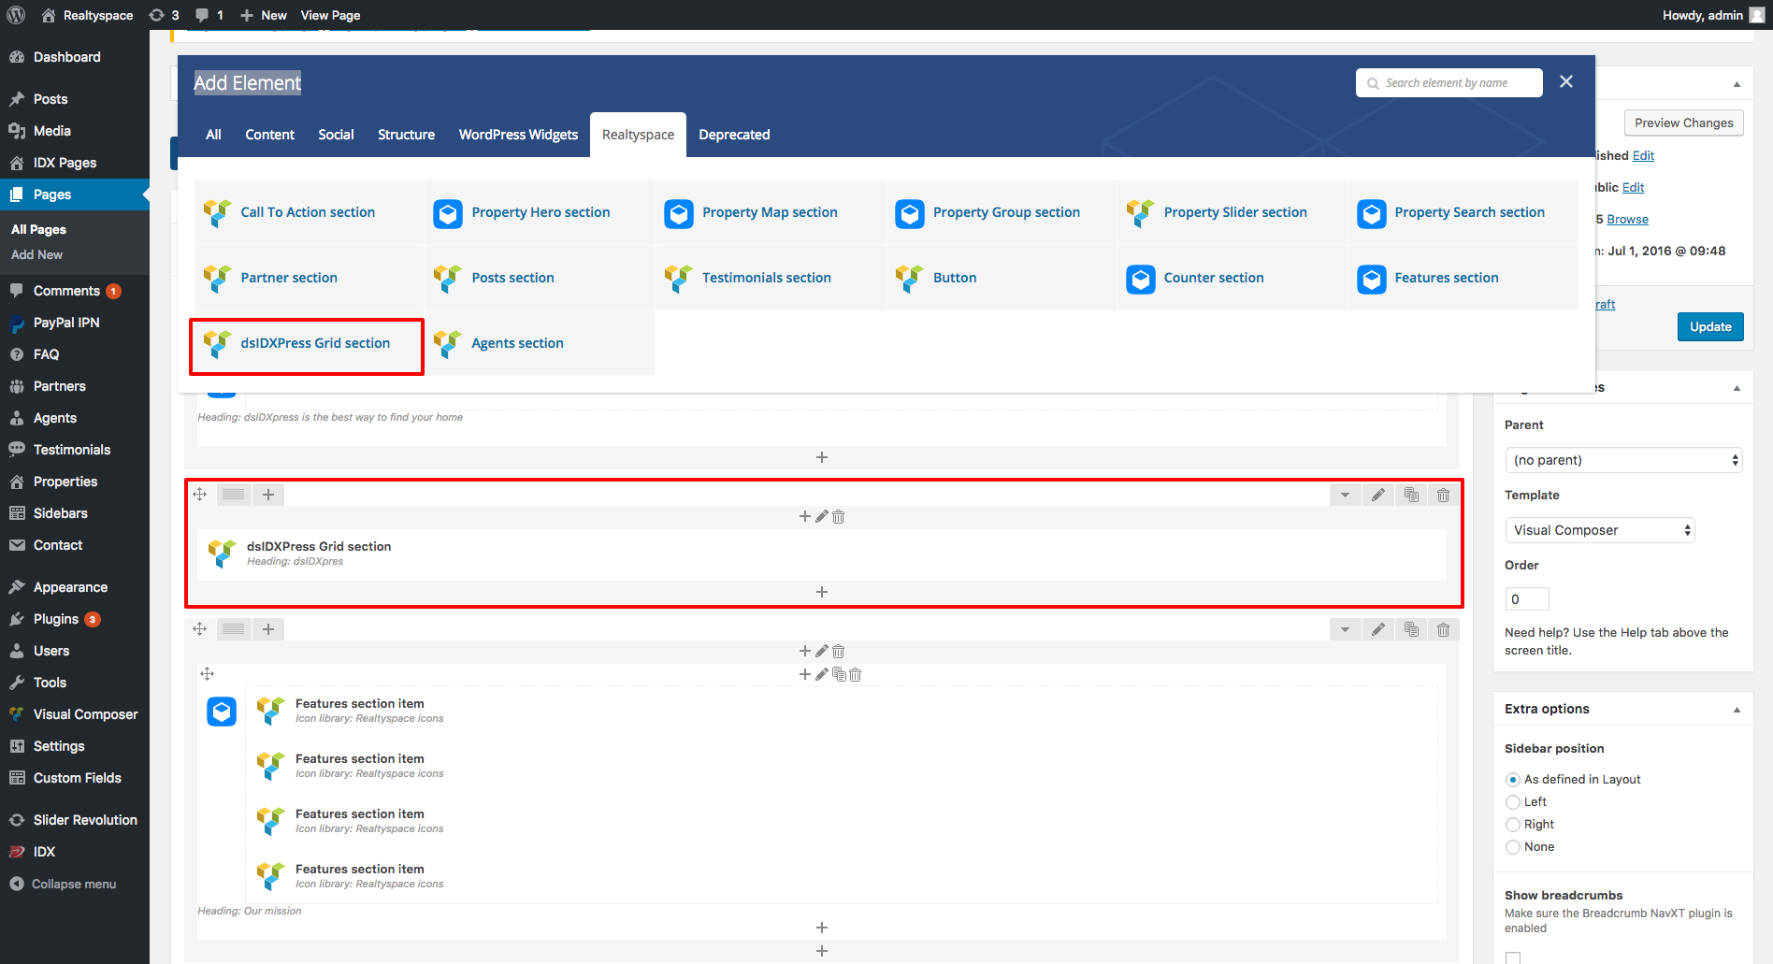Viewport: 1773px width, 964px height.
Task: Click the Order number field
Action: click(x=1527, y=599)
